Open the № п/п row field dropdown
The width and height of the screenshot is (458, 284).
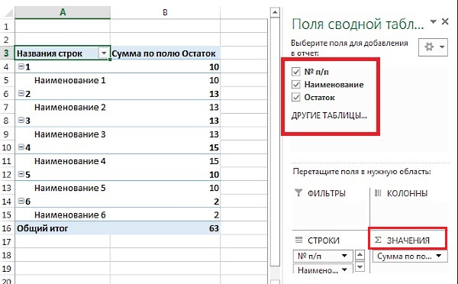click(x=344, y=256)
